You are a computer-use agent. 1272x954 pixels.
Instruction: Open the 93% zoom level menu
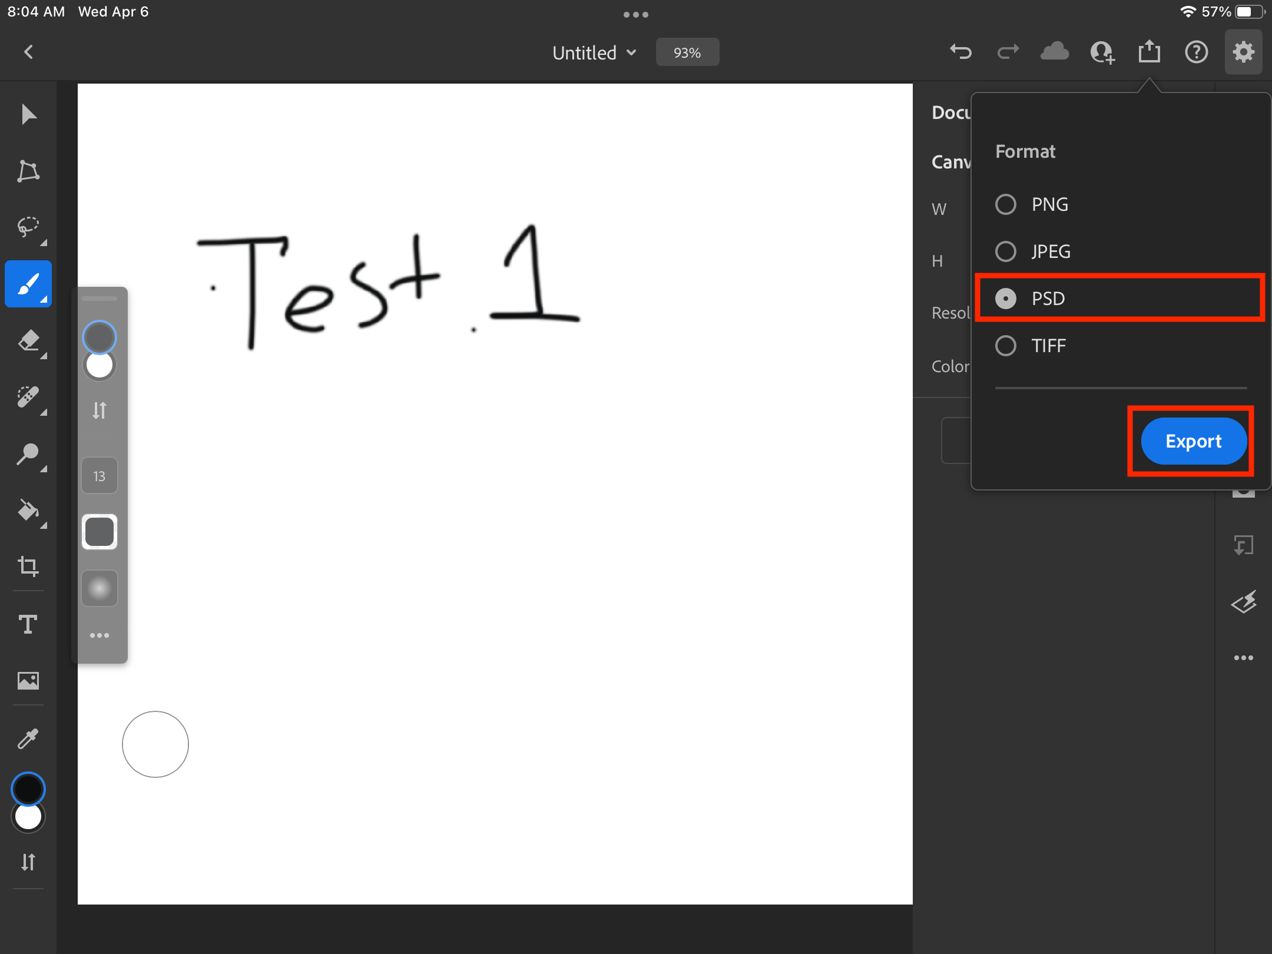[687, 53]
